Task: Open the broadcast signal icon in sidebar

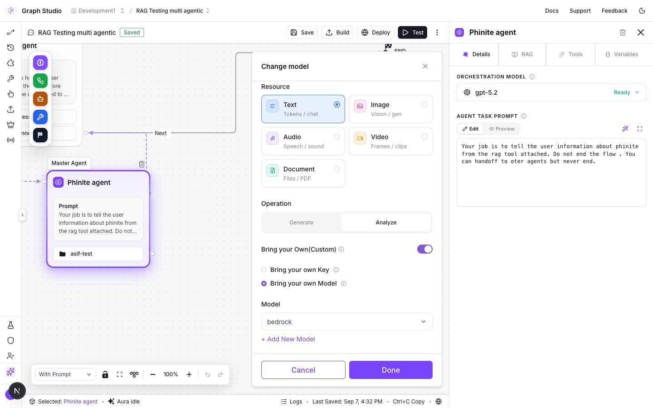Action: tap(11, 140)
